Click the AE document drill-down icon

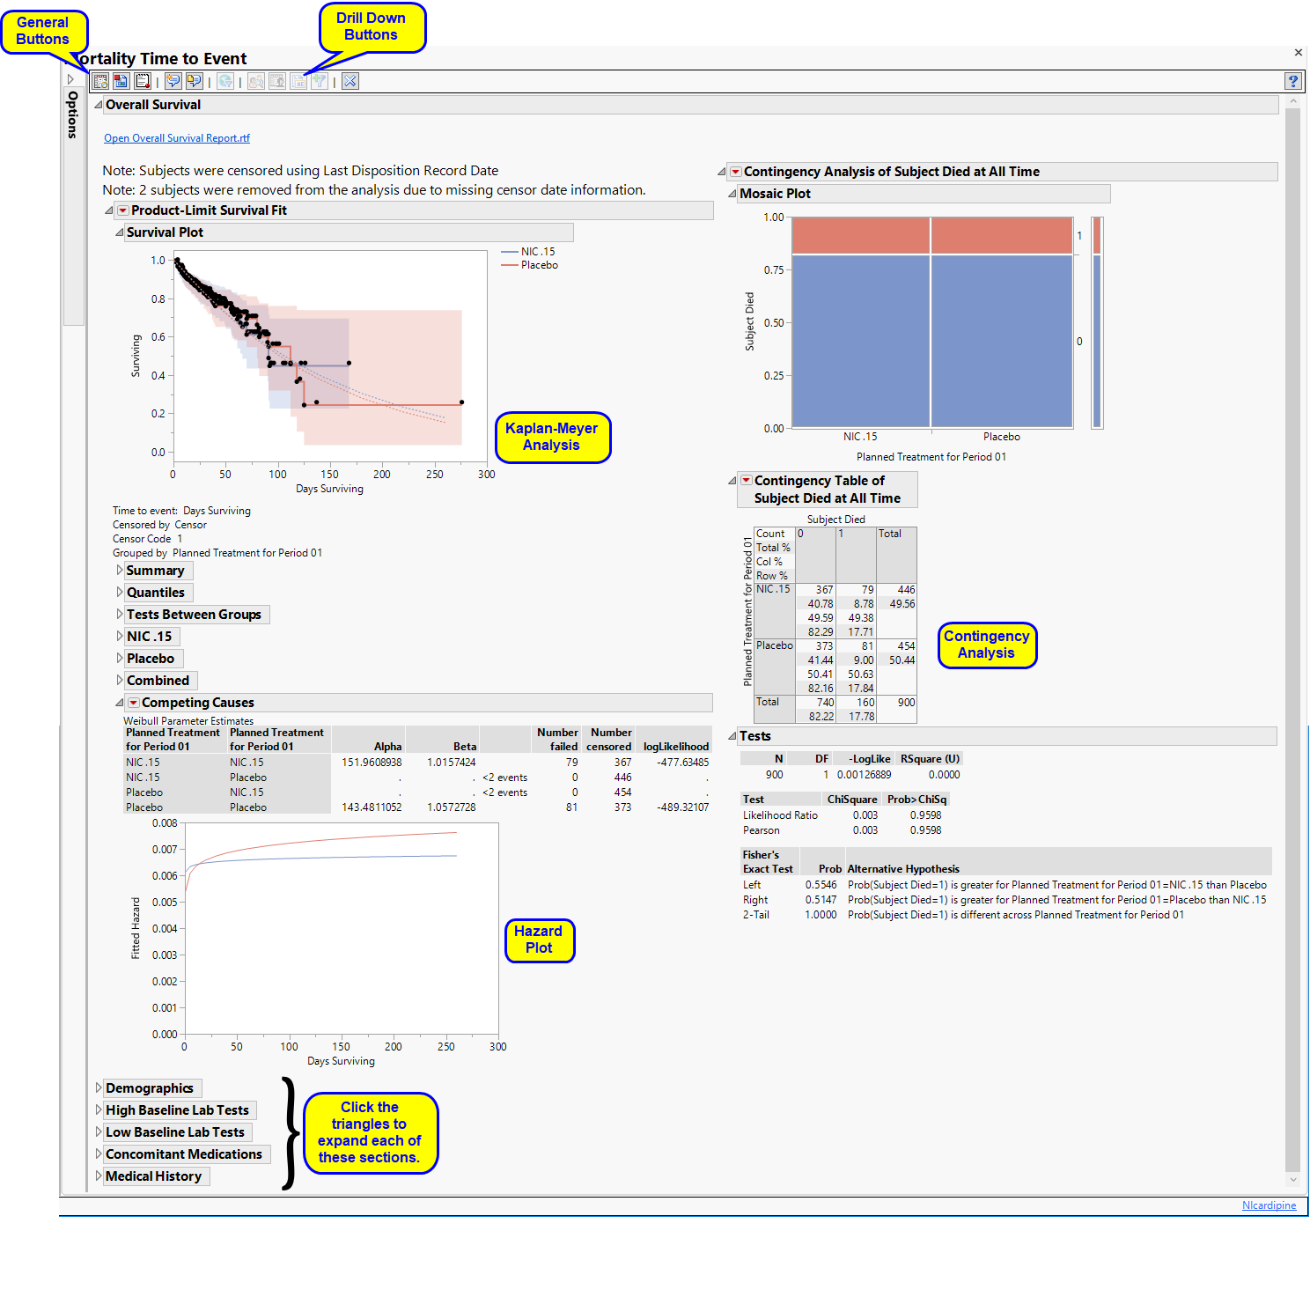click(298, 81)
